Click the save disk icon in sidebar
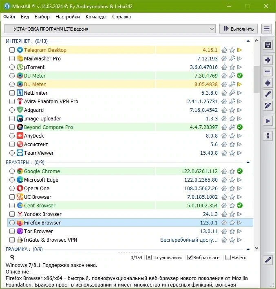 (268, 45)
